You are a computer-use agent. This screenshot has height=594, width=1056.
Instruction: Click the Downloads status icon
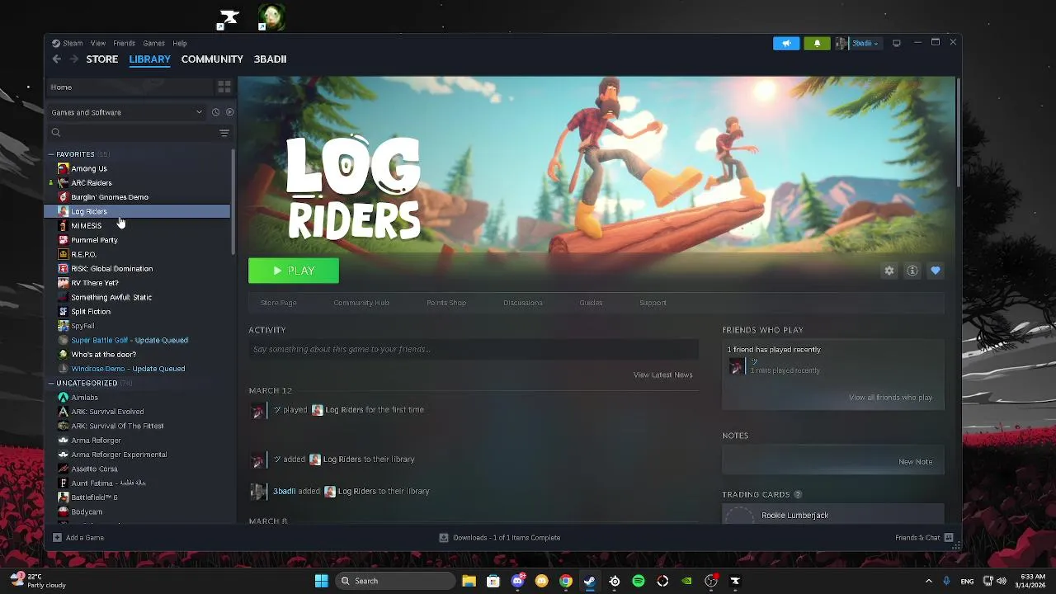pyautogui.click(x=444, y=538)
